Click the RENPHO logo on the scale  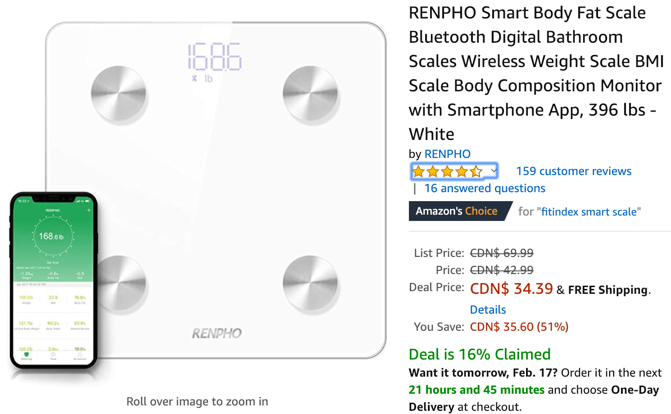(x=217, y=333)
